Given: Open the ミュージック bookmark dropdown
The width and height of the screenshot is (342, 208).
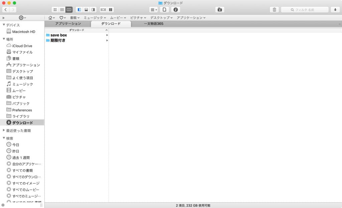Looking at the screenshot, I should point(95,18).
